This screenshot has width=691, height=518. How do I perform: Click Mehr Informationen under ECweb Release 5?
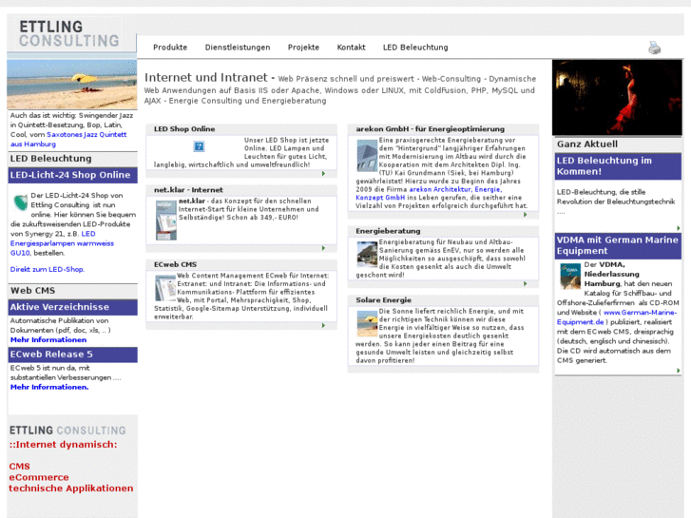(49, 387)
